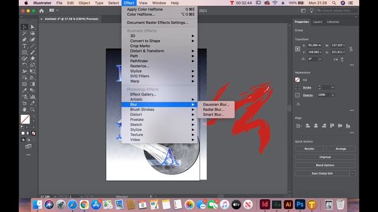The height and width of the screenshot is (212, 378).
Task: Select the Direct Selection tool
Action: click(32, 27)
